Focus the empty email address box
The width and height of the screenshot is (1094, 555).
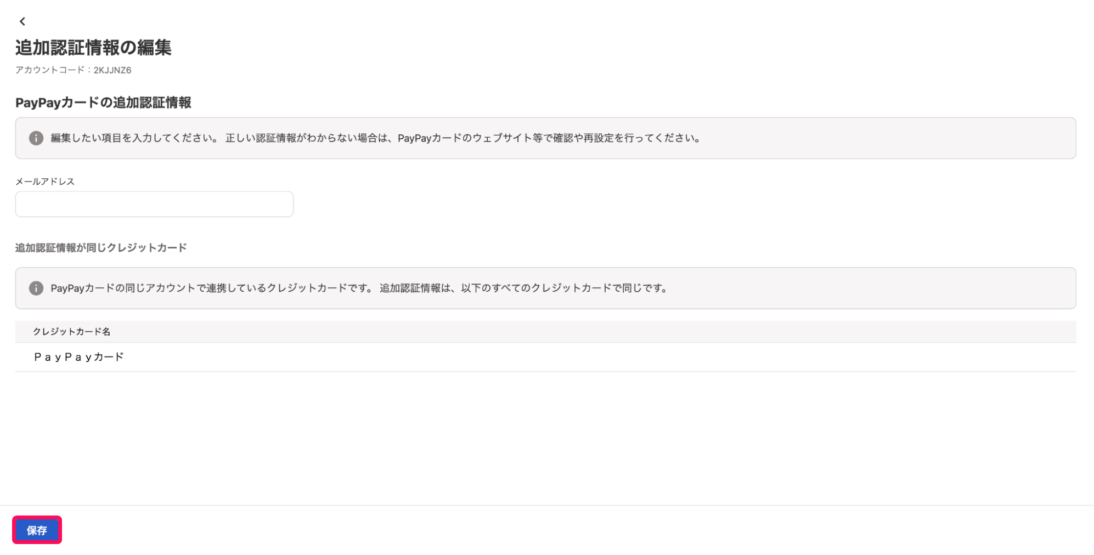pyautogui.click(x=154, y=203)
